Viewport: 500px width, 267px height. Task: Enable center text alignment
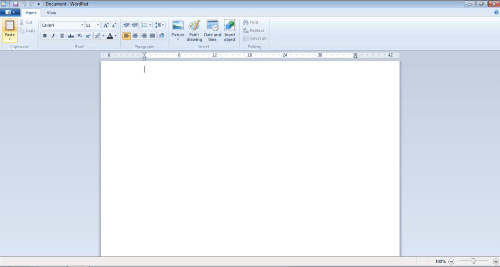pyautogui.click(x=135, y=36)
